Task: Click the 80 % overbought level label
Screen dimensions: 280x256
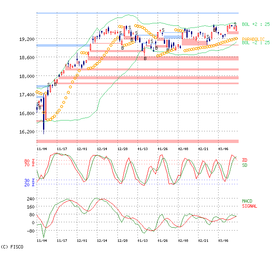Action: (x=29, y=161)
